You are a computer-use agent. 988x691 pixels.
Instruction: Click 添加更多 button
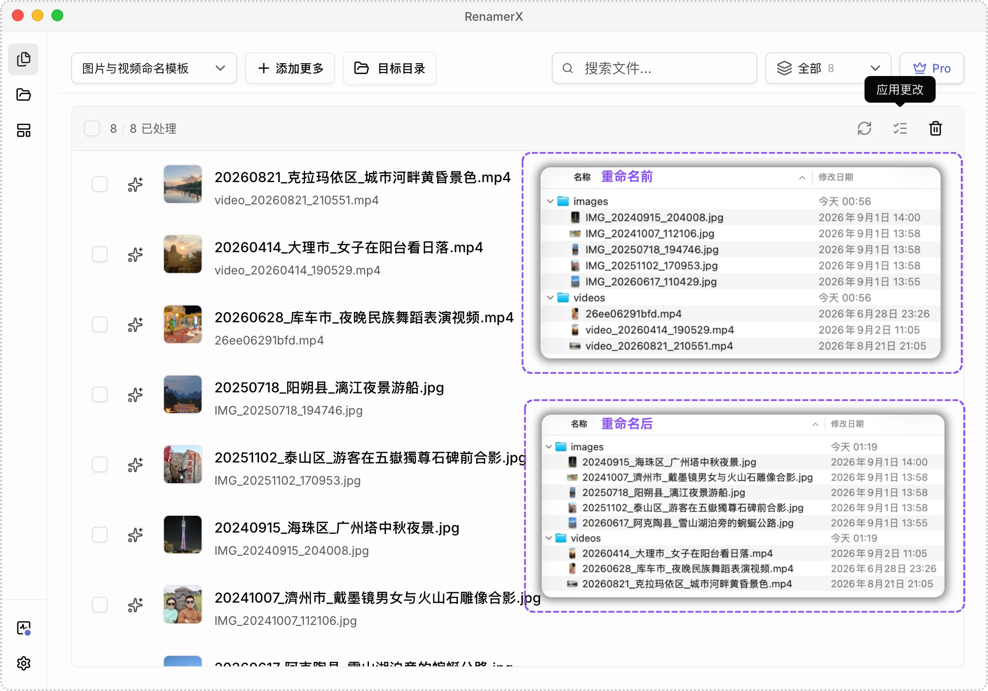290,68
